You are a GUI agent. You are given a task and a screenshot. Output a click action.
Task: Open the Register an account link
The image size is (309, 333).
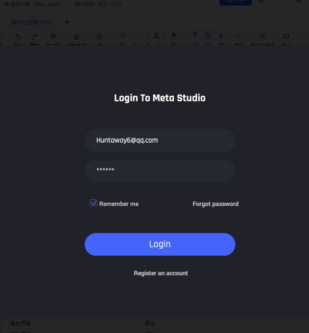pyautogui.click(x=161, y=273)
